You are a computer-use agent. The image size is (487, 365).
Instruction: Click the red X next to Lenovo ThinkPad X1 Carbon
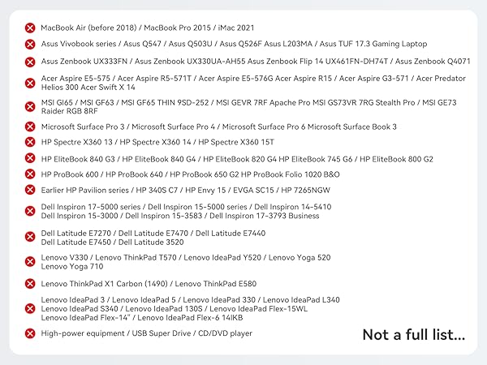pyautogui.click(x=30, y=283)
